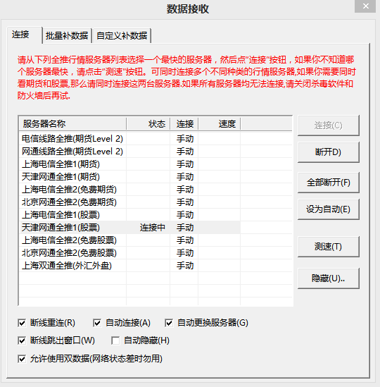The image size is (380, 387).
Task: Click 手动 in the 电信线路全推 row
Action: pos(185,139)
